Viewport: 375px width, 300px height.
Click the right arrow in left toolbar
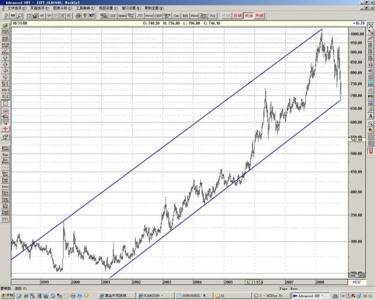(x=5, y=77)
